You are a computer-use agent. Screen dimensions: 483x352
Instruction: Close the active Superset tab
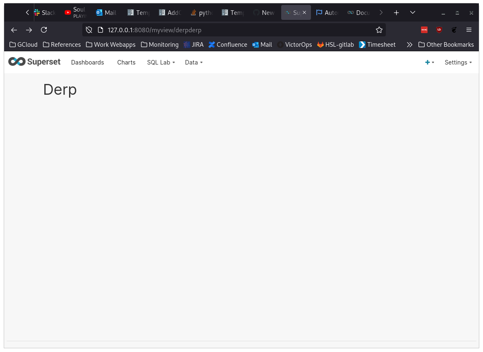coord(304,13)
